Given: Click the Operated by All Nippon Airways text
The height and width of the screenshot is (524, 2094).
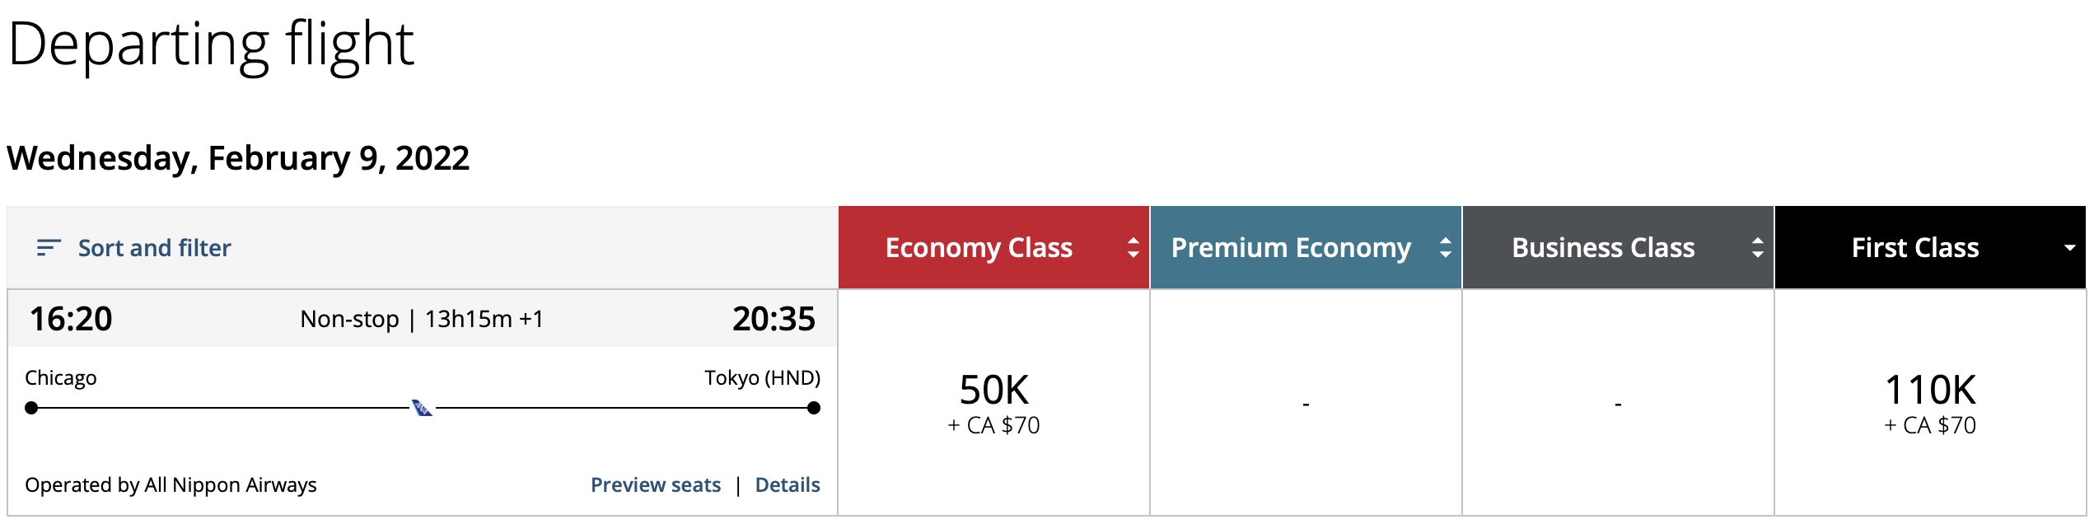Looking at the screenshot, I should coord(171,485).
